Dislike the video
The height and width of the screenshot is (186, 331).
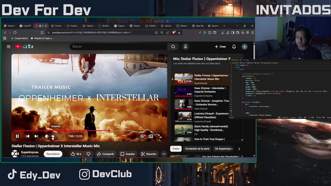pos(88,154)
